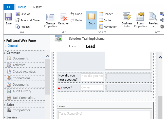Open Form Properties
The image size is (167, 122).
pyautogui.click(x=140, y=20)
